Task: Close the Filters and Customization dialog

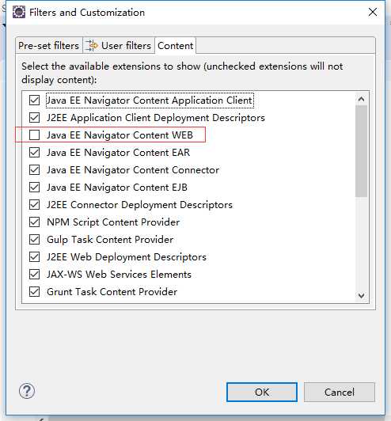Action: [x=373, y=12]
